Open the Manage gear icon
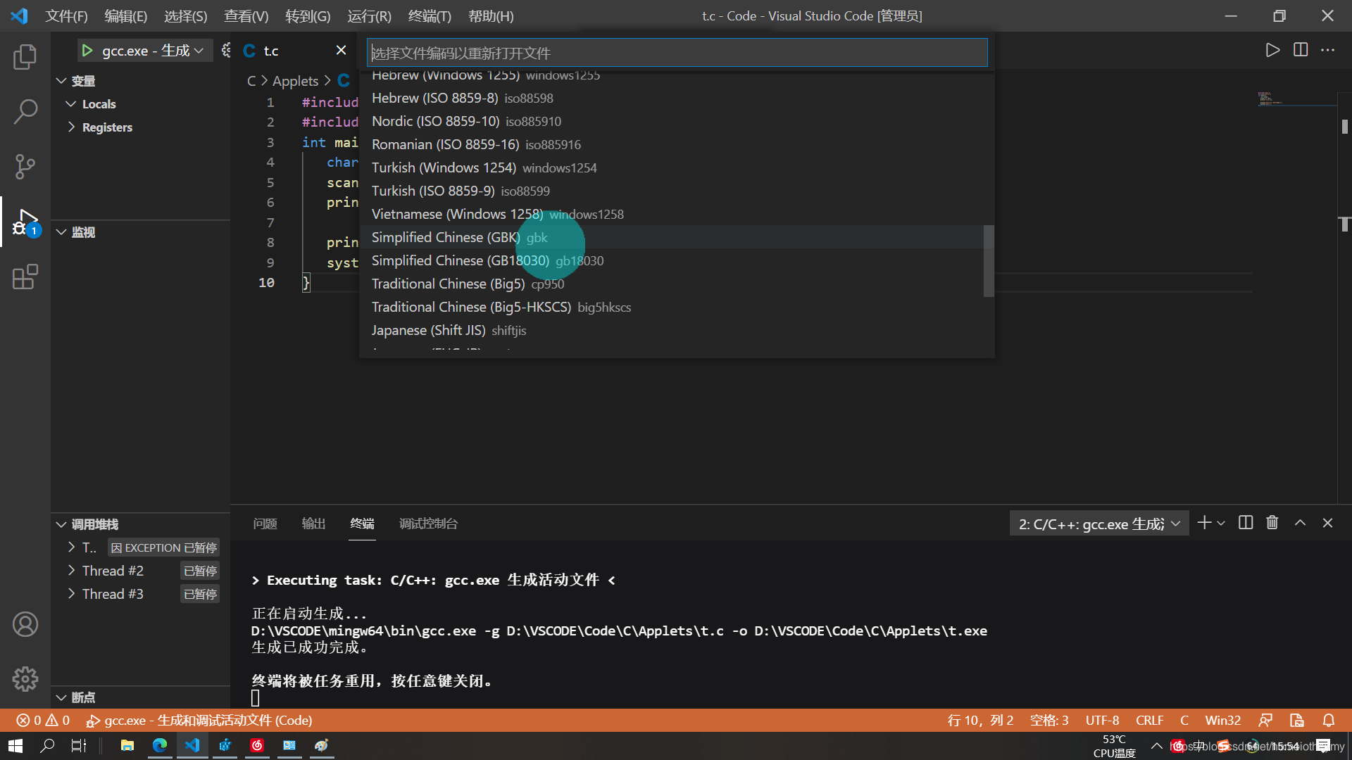The width and height of the screenshot is (1352, 760). coord(25,679)
